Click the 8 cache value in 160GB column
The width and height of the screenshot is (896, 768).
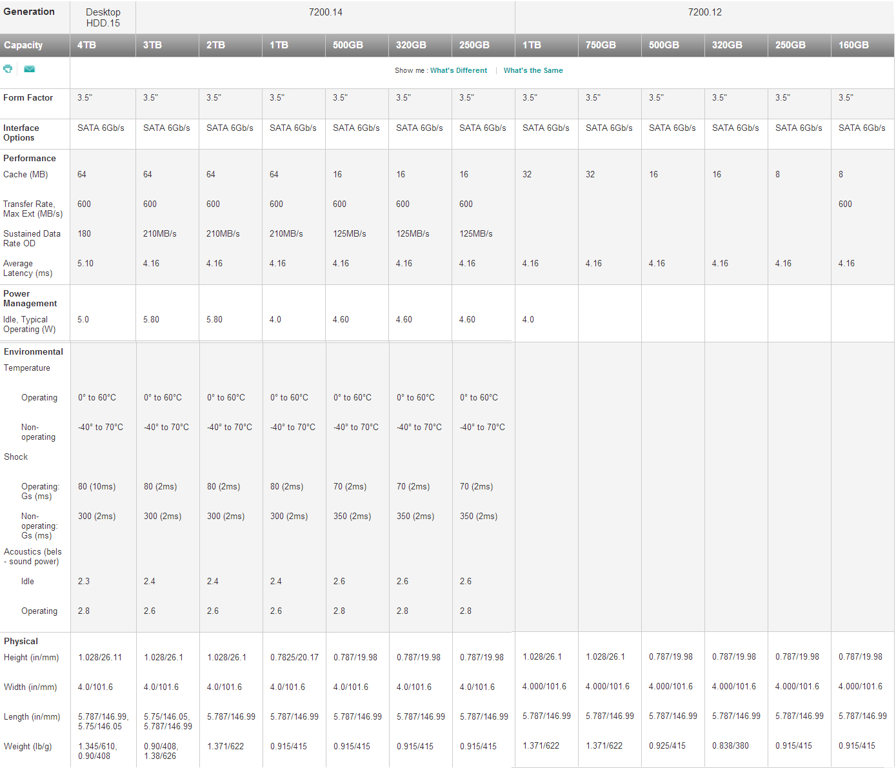click(841, 174)
